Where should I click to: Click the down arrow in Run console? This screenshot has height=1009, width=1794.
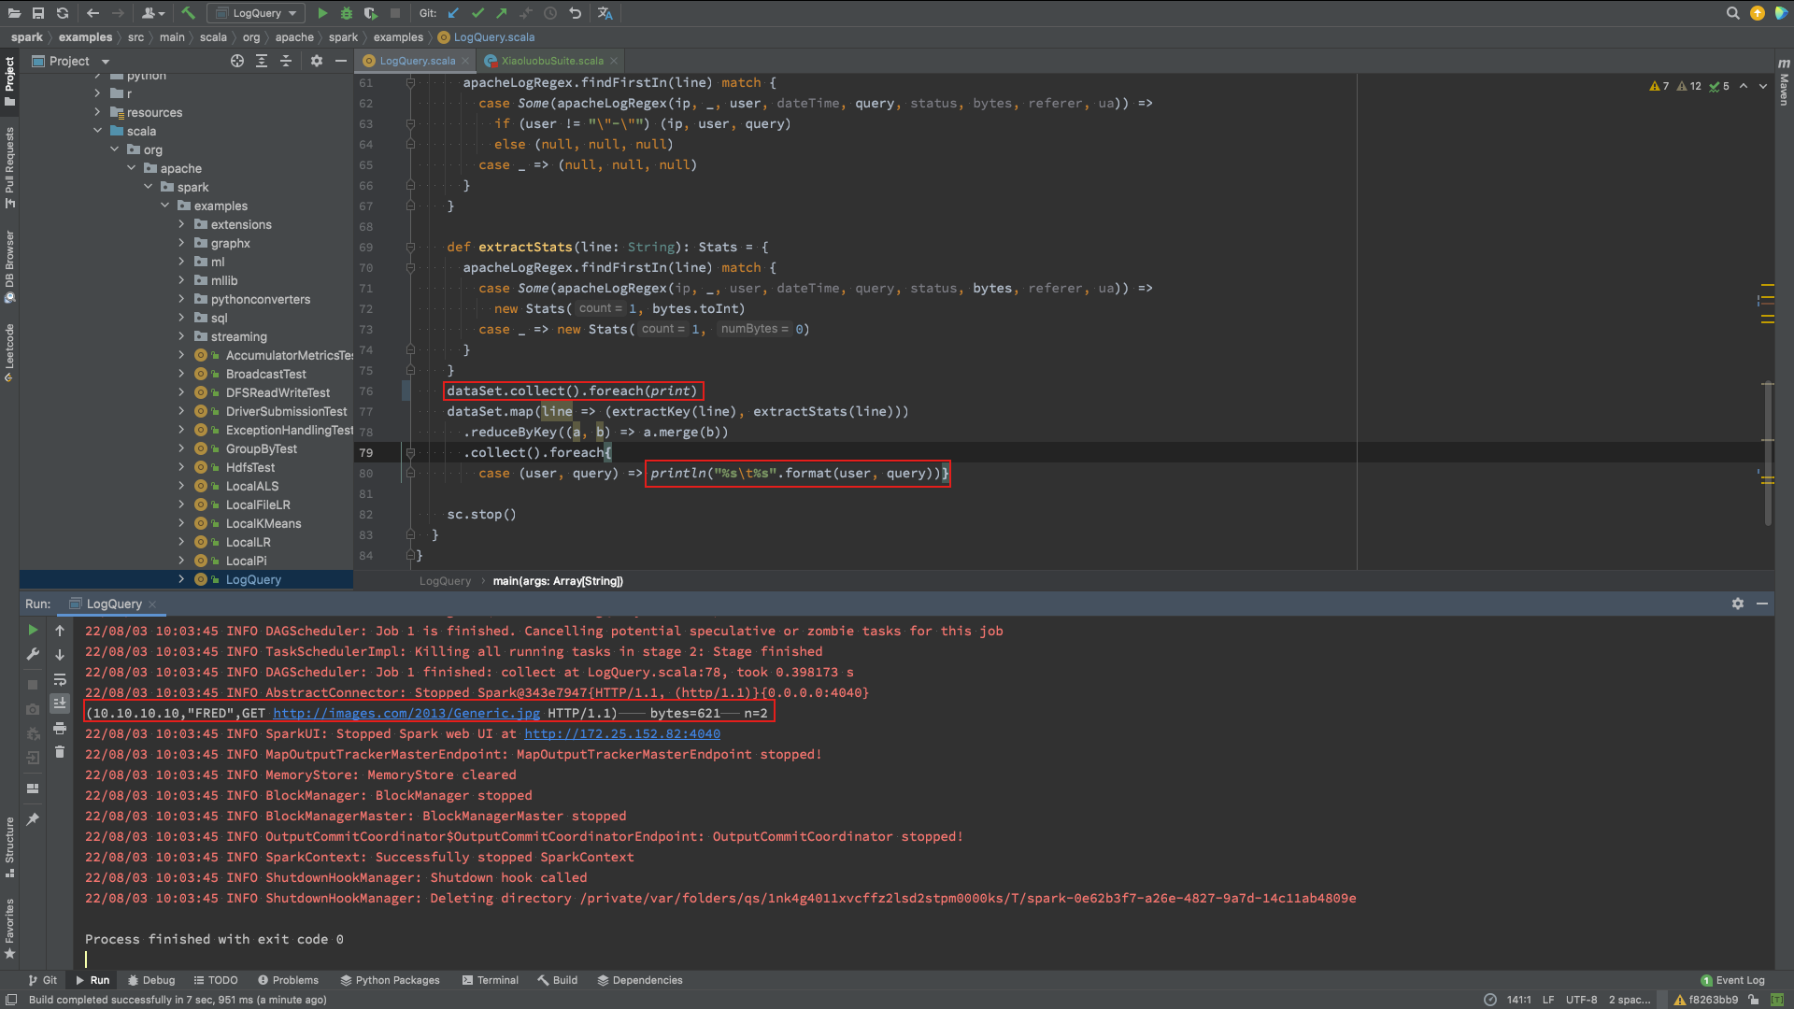tap(60, 655)
